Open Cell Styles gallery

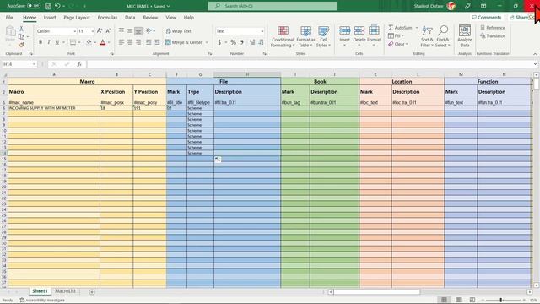(x=323, y=36)
